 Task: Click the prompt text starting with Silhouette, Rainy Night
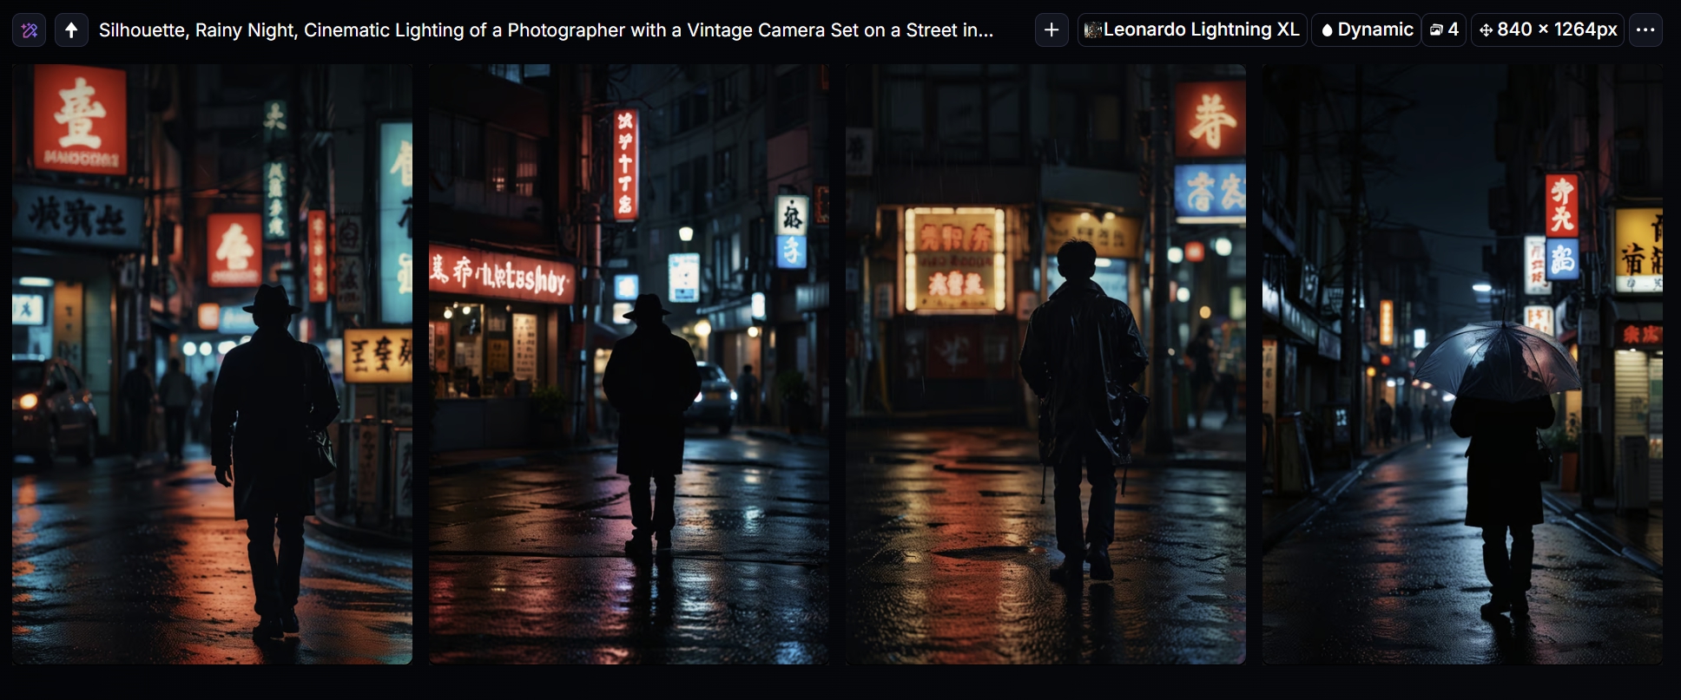pos(545,30)
